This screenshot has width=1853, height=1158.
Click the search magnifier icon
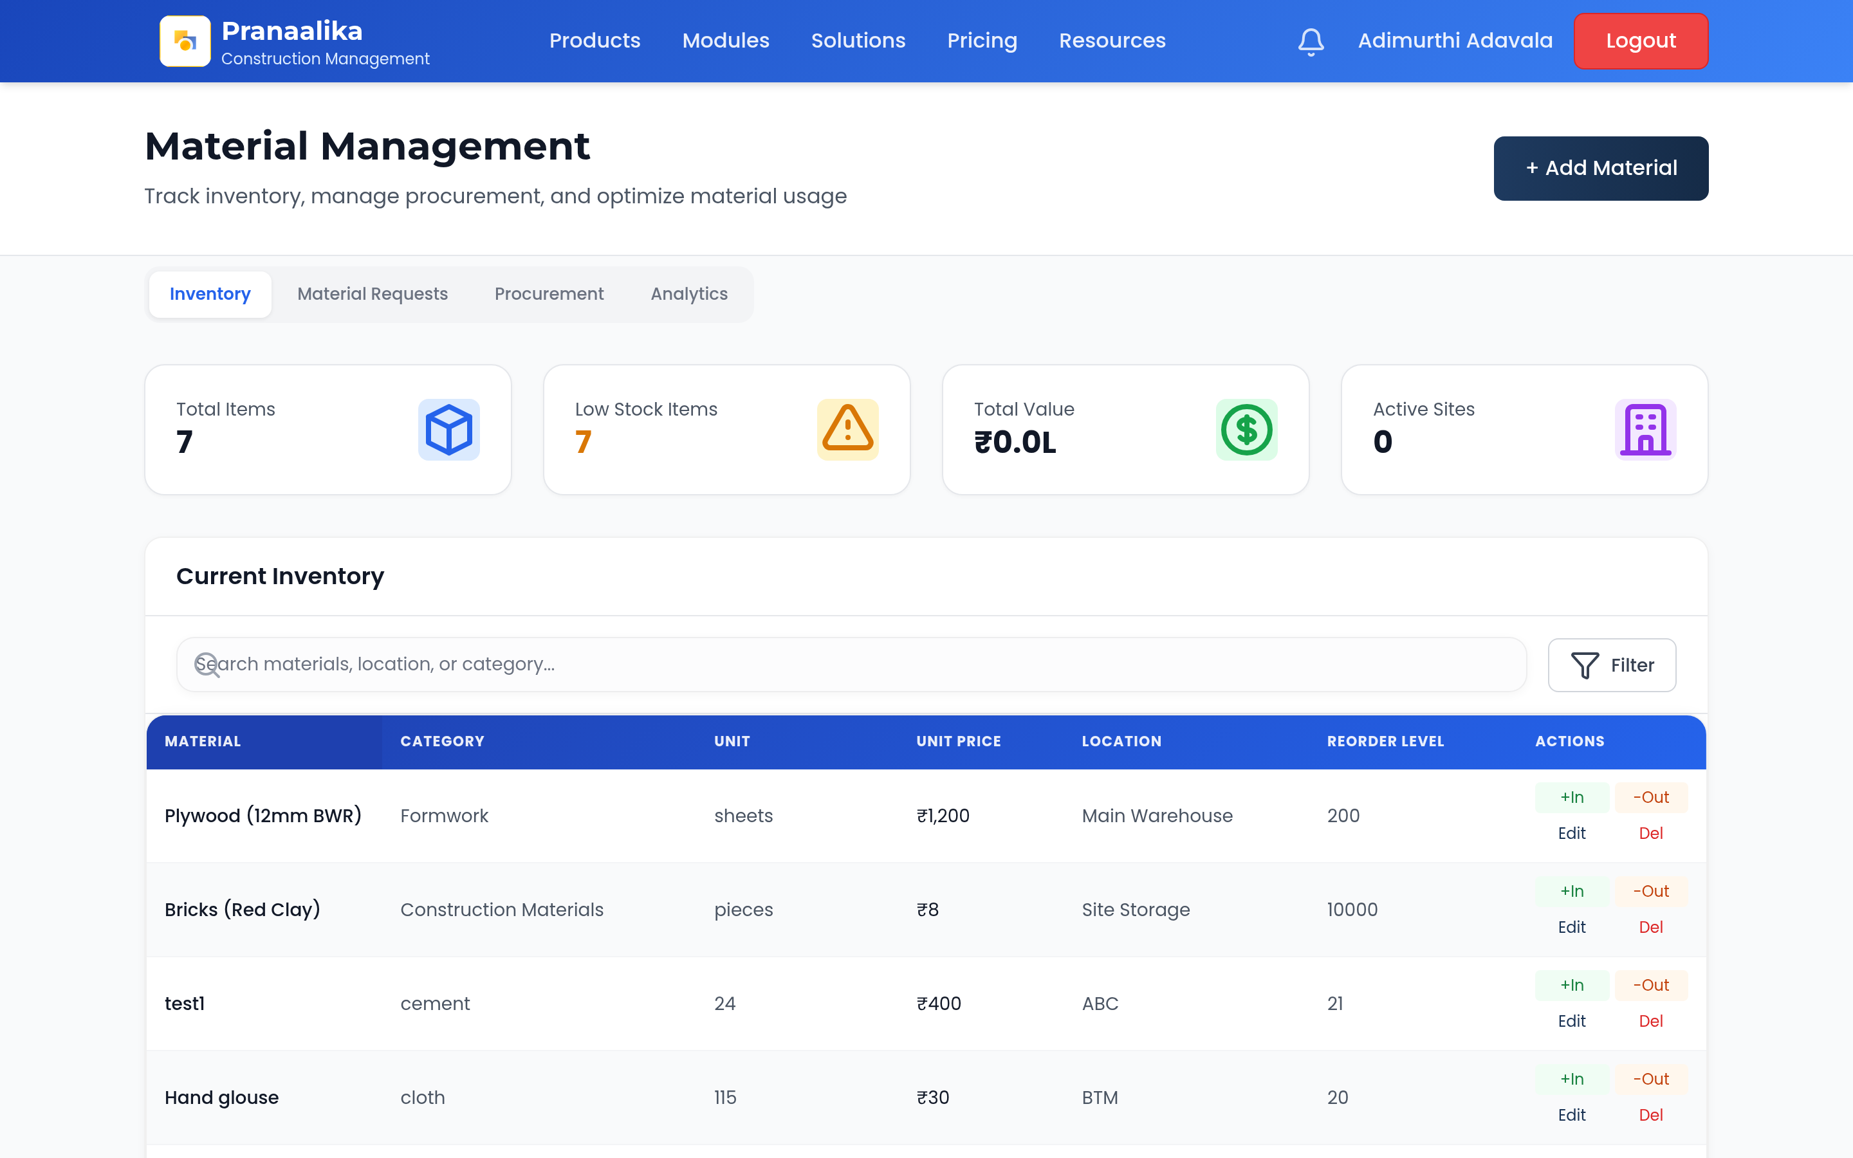(x=207, y=664)
